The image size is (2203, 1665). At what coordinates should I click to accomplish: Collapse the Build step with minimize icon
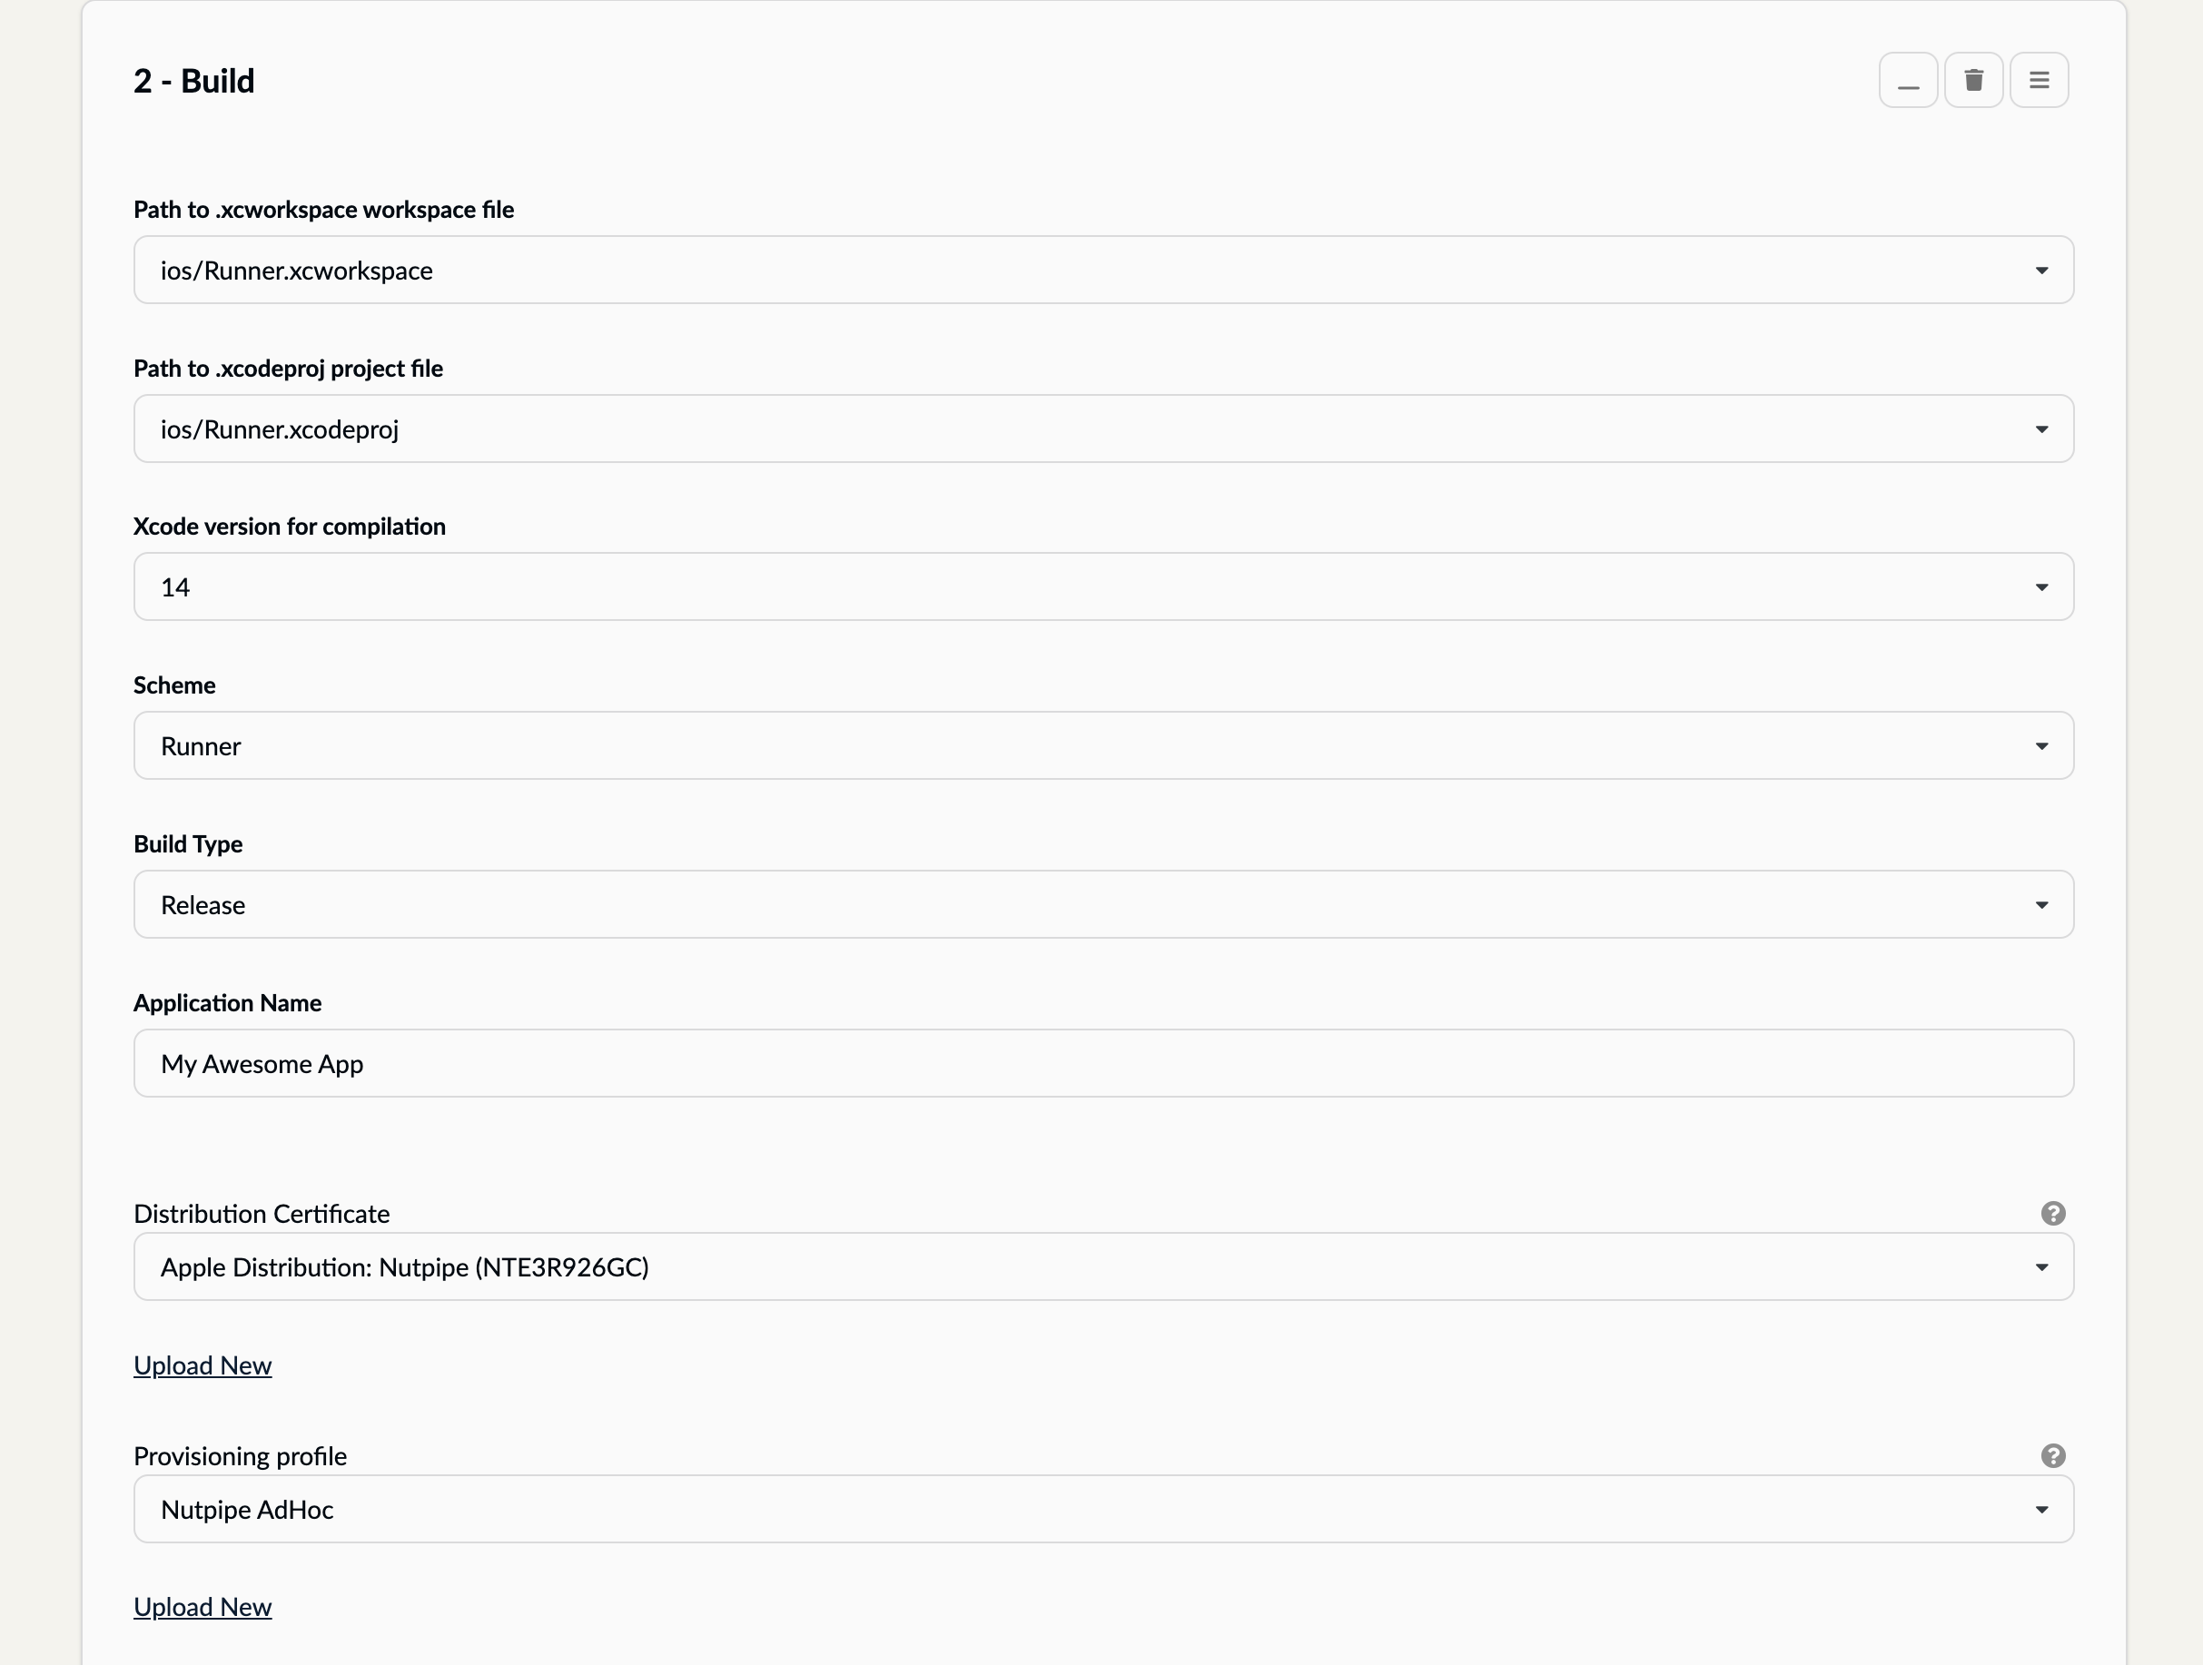tap(1907, 81)
